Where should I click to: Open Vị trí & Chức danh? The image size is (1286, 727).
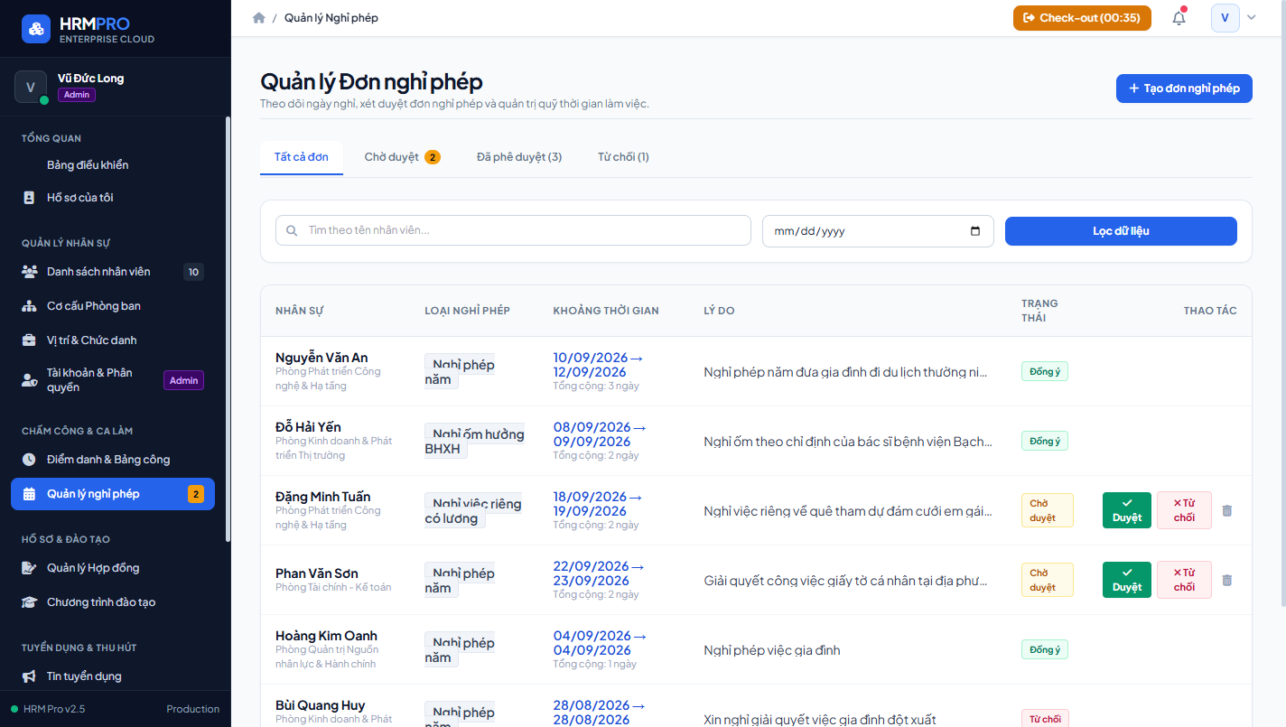pyautogui.click(x=113, y=340)
